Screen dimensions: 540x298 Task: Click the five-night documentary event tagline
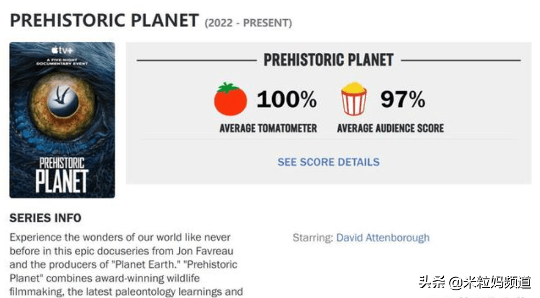click(62, 62)
